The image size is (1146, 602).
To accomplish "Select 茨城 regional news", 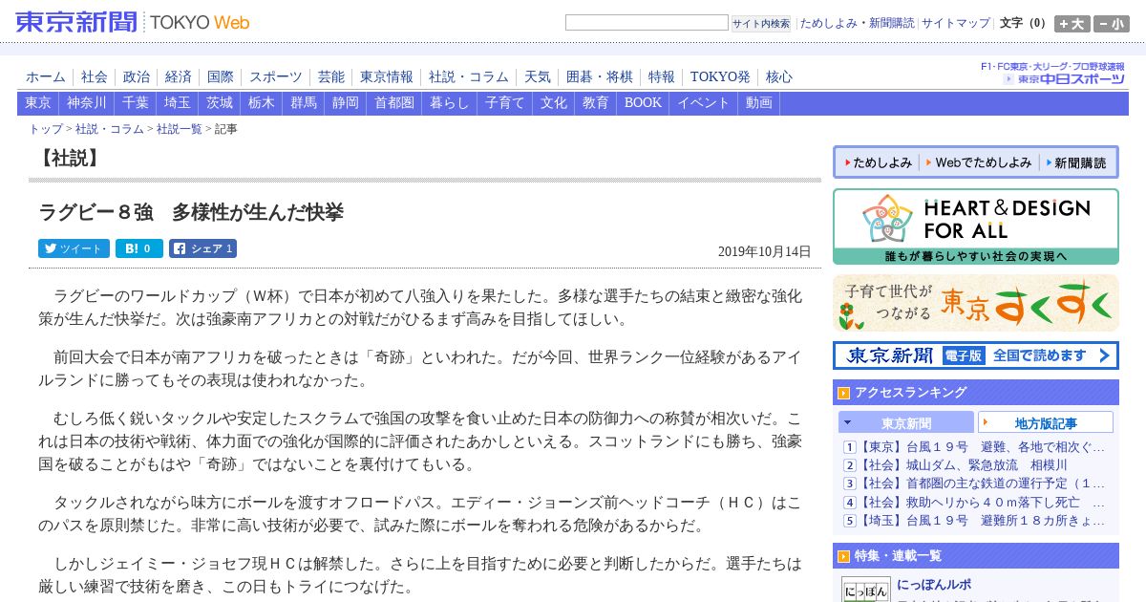I will click(220, 103).
